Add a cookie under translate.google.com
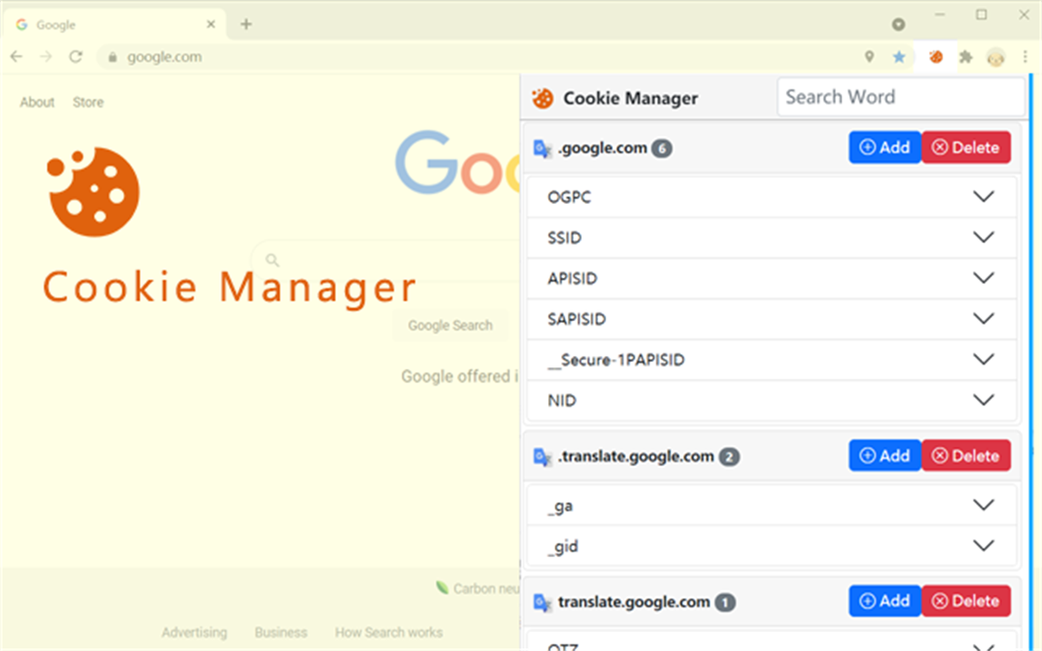The width and height of the screenshot is (1042, 651). (885, 601)
